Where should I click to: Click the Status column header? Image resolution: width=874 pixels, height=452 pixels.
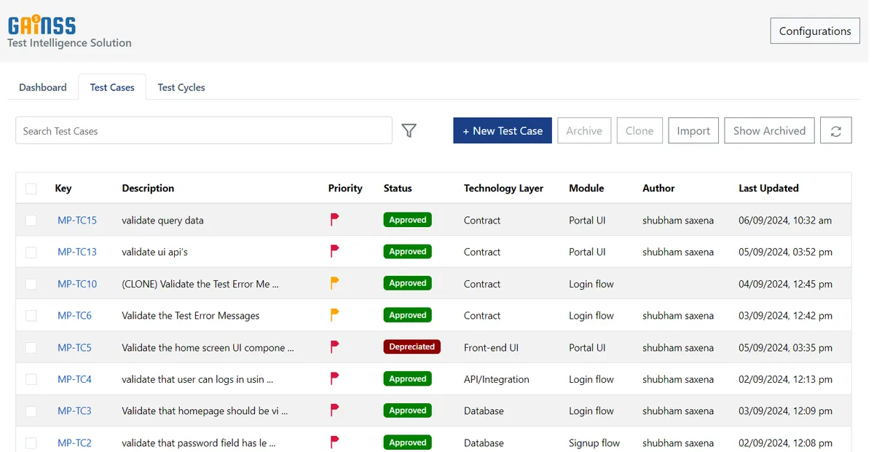[398, 189]
